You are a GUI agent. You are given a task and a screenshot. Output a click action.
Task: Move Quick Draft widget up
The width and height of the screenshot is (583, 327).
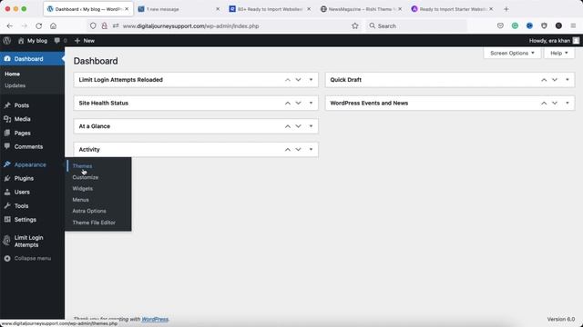tap(544, 80)
